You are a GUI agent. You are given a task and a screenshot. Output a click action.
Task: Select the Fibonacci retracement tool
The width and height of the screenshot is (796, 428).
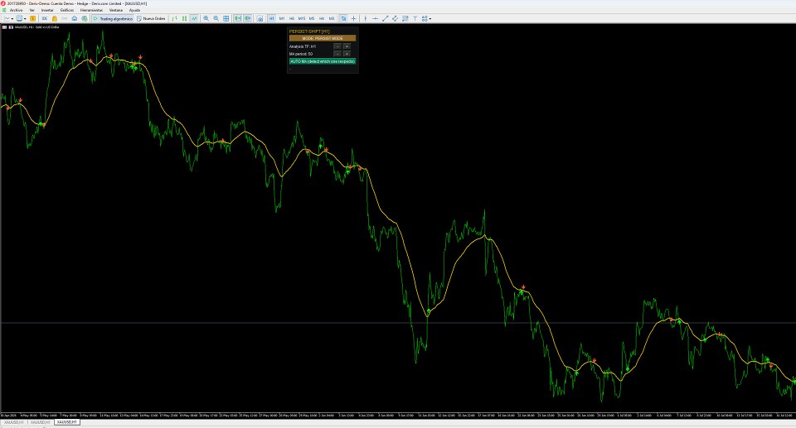(x=405, y=18)
